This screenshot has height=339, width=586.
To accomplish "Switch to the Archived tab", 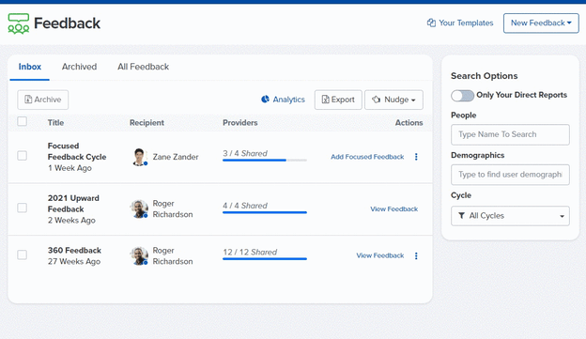I will 79,67.
